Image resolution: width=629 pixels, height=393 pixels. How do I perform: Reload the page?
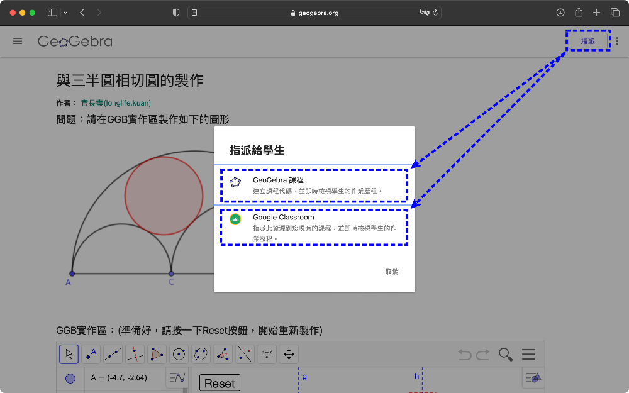click(435, 13)
